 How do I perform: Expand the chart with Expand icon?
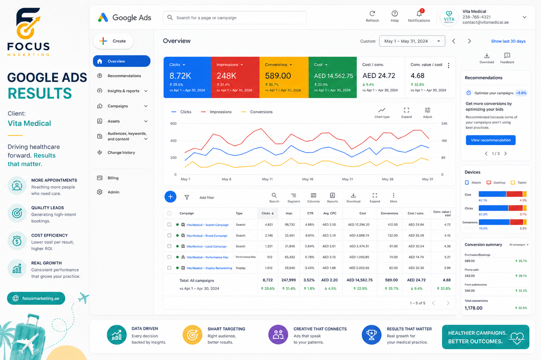coord(407,110)
